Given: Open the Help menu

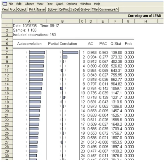Looking at the screenshot, I should [x=97, y=4].
